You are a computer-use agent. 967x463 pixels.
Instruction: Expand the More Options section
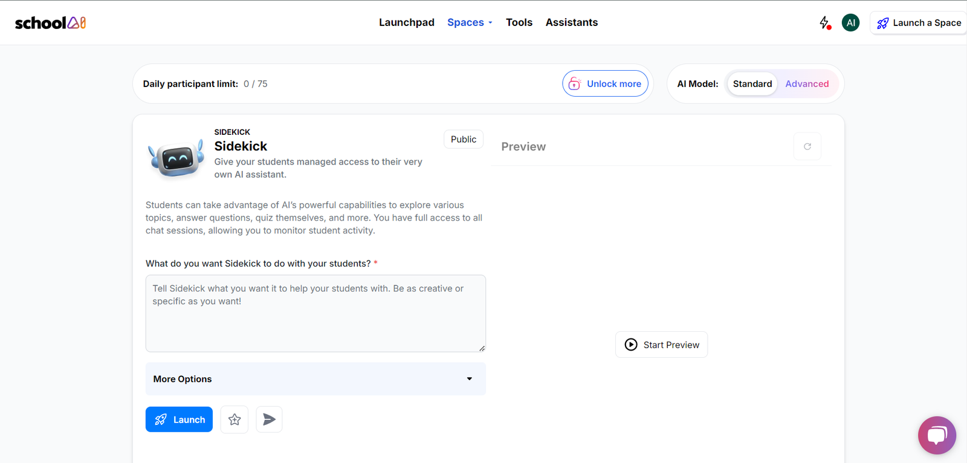[x=315, y=379]
